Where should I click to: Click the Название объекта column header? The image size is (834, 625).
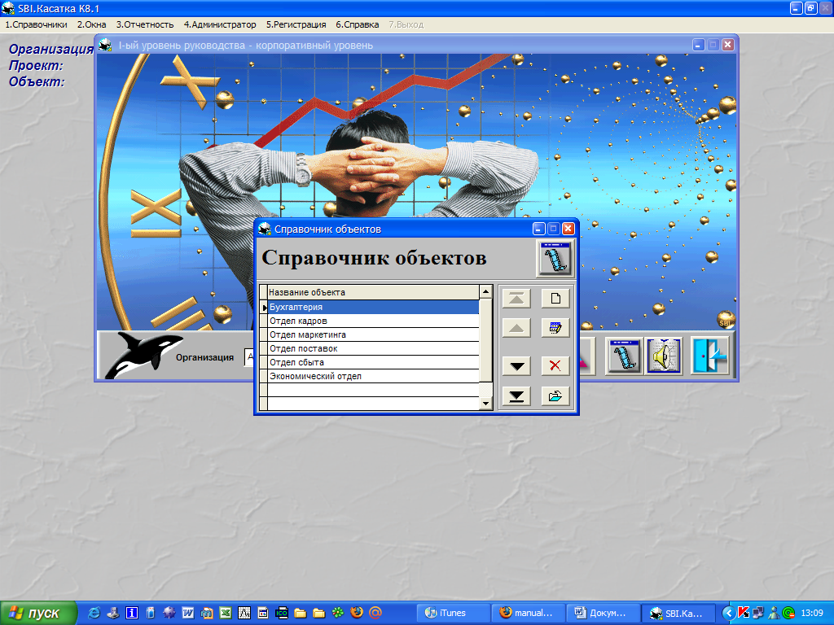(x=373, y=292)
